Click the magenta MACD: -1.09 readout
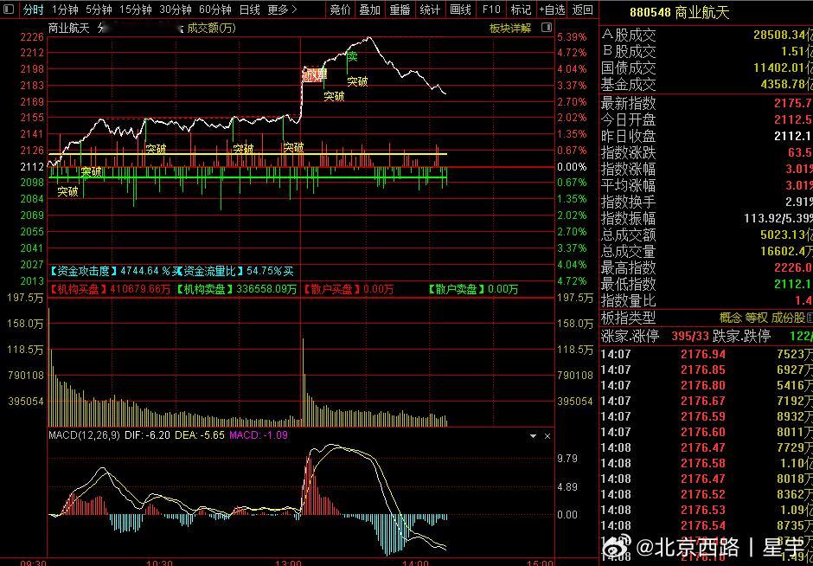The image size is (813, 566). pos(259,434)
